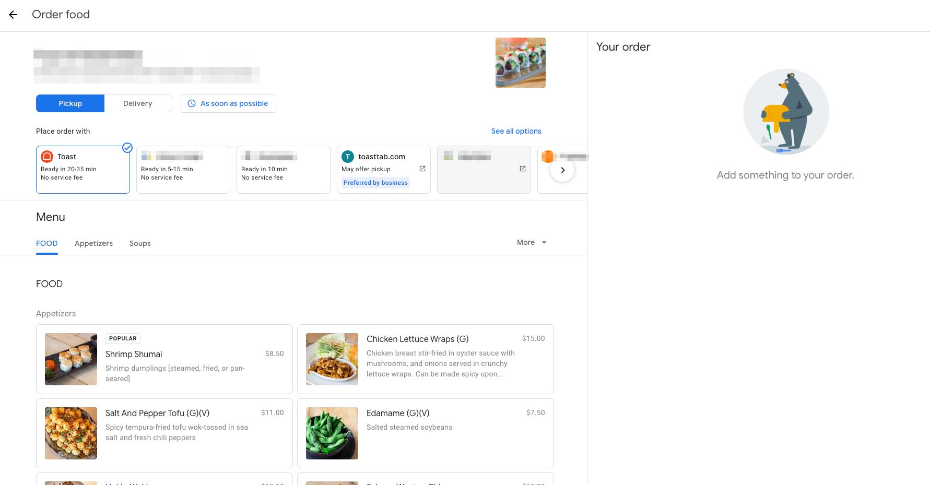Click the clock icon next to As soon as possible
This screenshot has width=930, height=485.
click(191, 103)
